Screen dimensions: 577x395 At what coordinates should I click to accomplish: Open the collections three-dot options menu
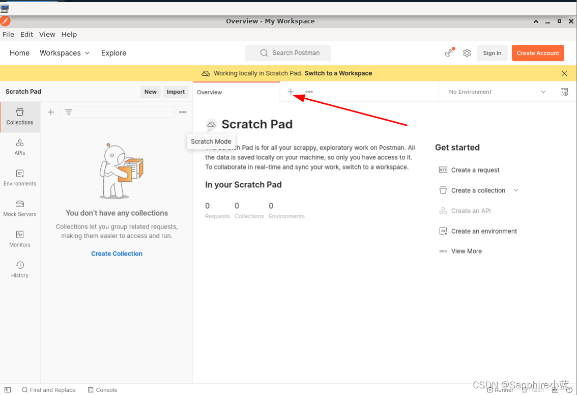(x=183, y=112)
